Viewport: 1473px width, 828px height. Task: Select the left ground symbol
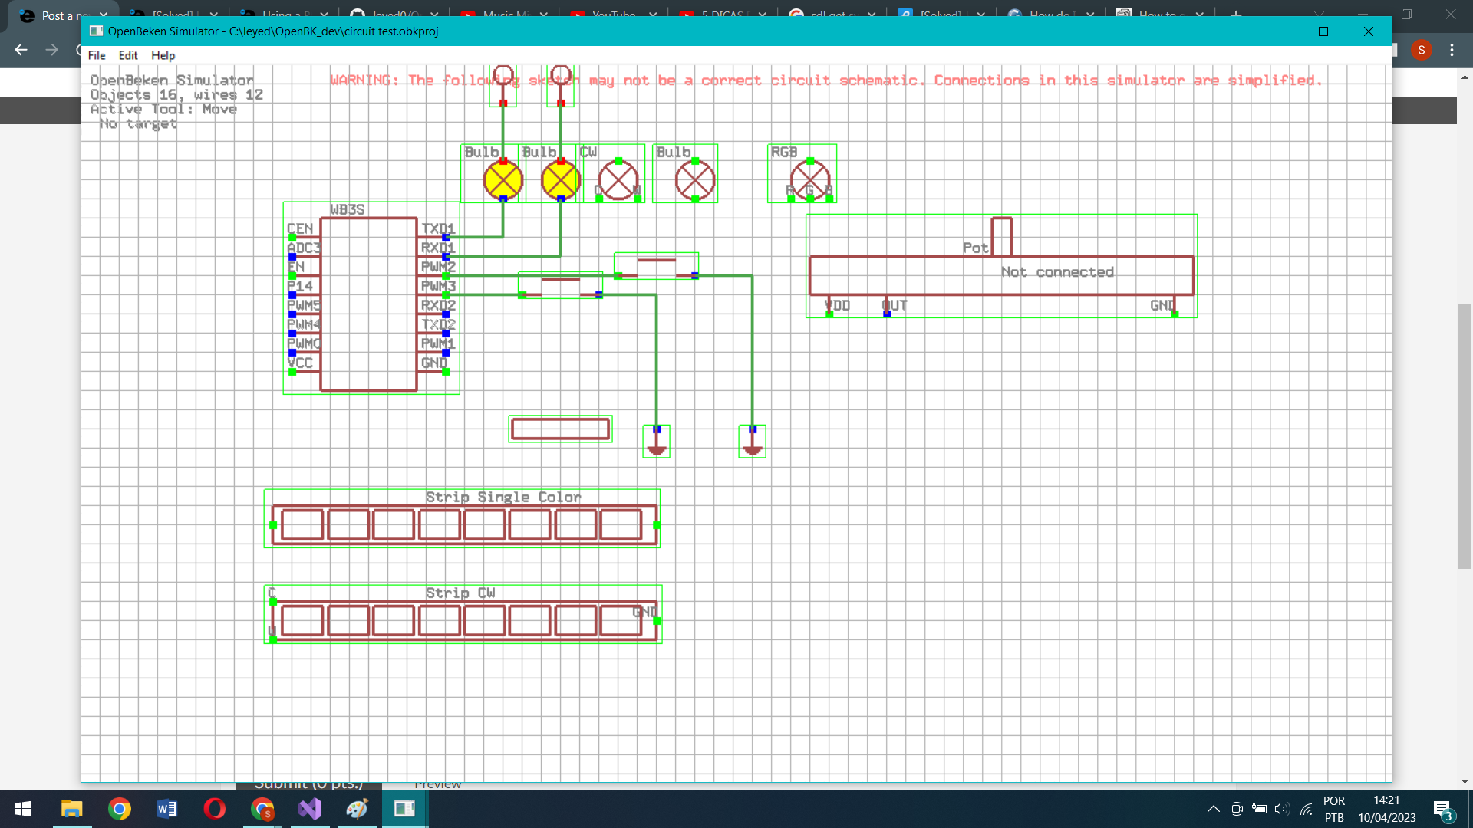coord(656,443)
